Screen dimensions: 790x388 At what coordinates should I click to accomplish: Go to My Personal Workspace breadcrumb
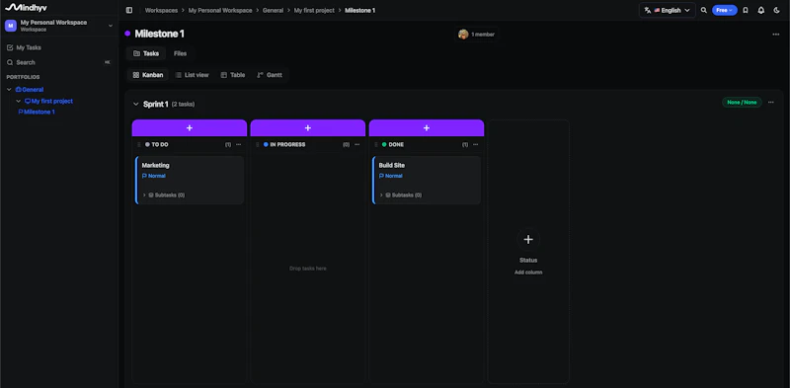pyautogui.click(x=220, y=10)
